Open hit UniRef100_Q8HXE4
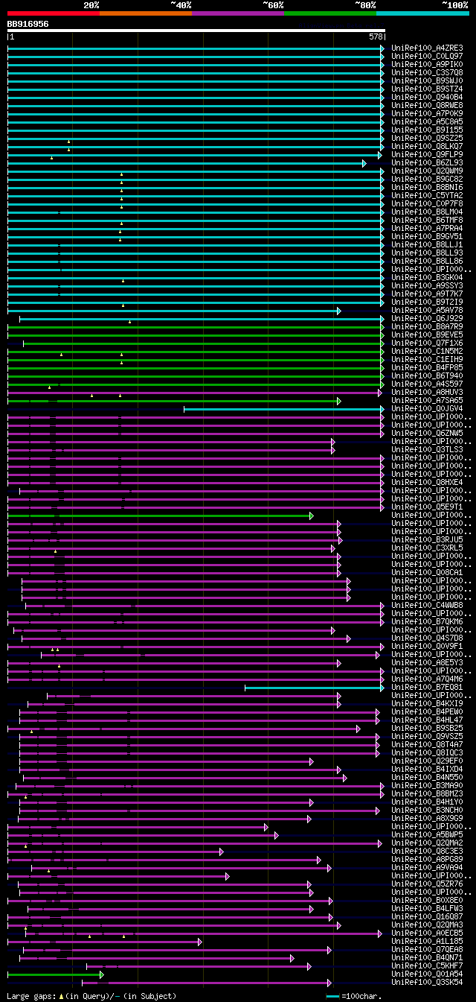The height and width of the screenshot is (1002, 476). (x=427, y=482)
